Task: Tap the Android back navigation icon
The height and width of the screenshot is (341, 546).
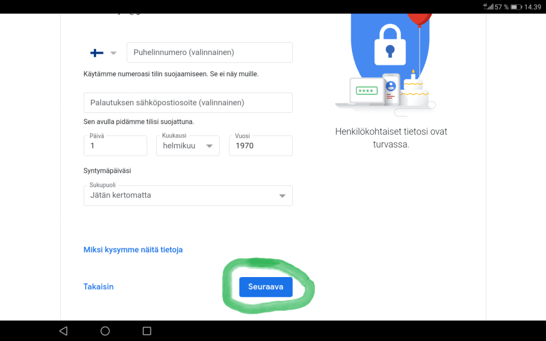Action: pos(63,330)
